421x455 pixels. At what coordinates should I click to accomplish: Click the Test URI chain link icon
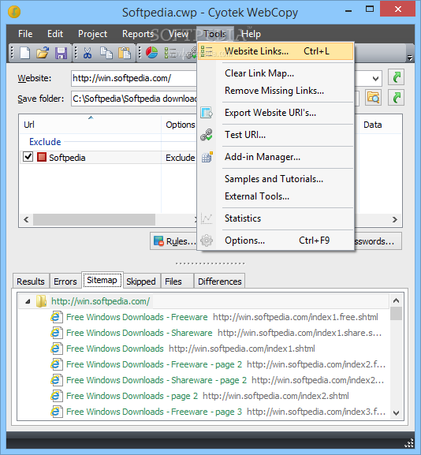(x=207, y=135)
